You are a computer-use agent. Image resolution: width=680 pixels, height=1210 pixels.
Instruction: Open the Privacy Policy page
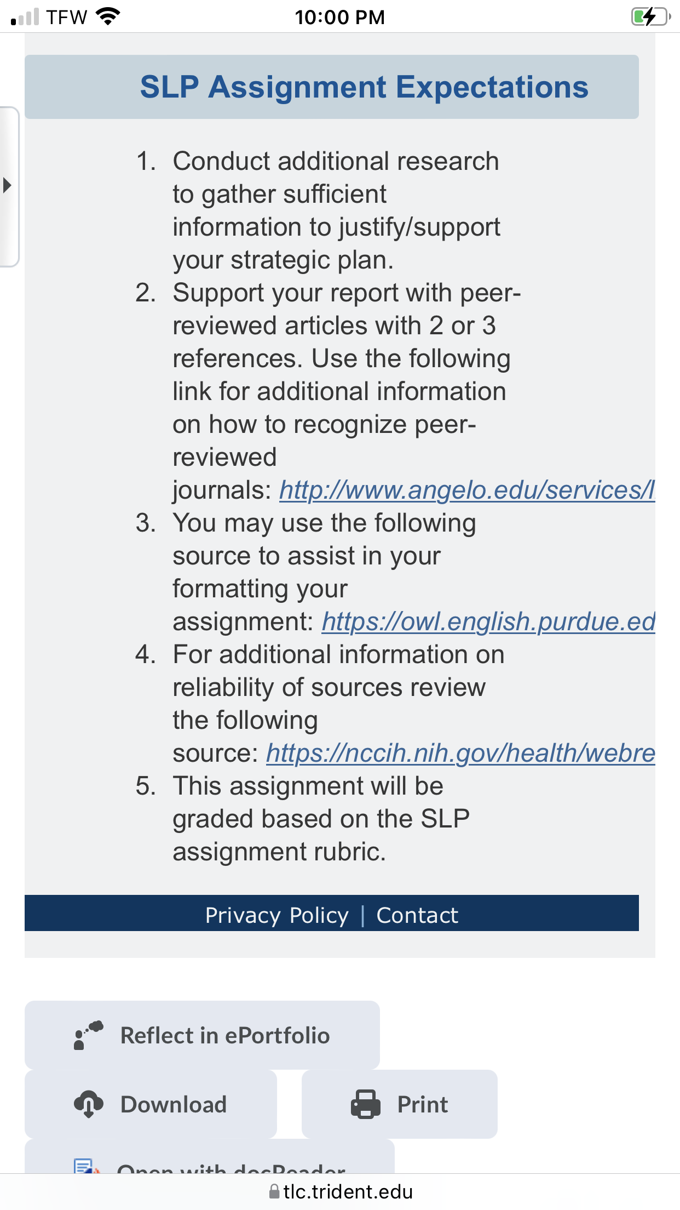coord(276,915)
